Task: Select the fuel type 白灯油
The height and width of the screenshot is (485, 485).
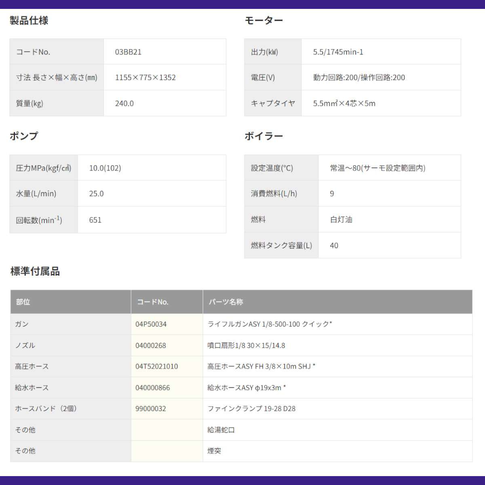Action: (x=341, y=219)
